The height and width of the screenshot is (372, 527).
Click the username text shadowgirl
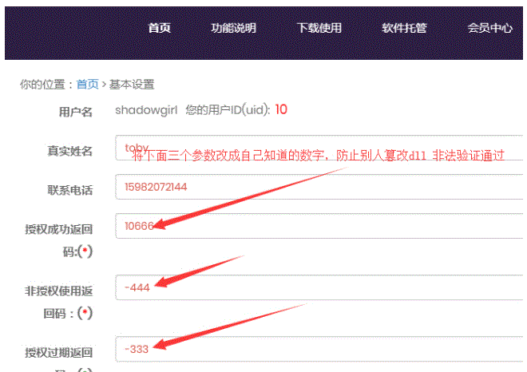[x=146, y=109]
